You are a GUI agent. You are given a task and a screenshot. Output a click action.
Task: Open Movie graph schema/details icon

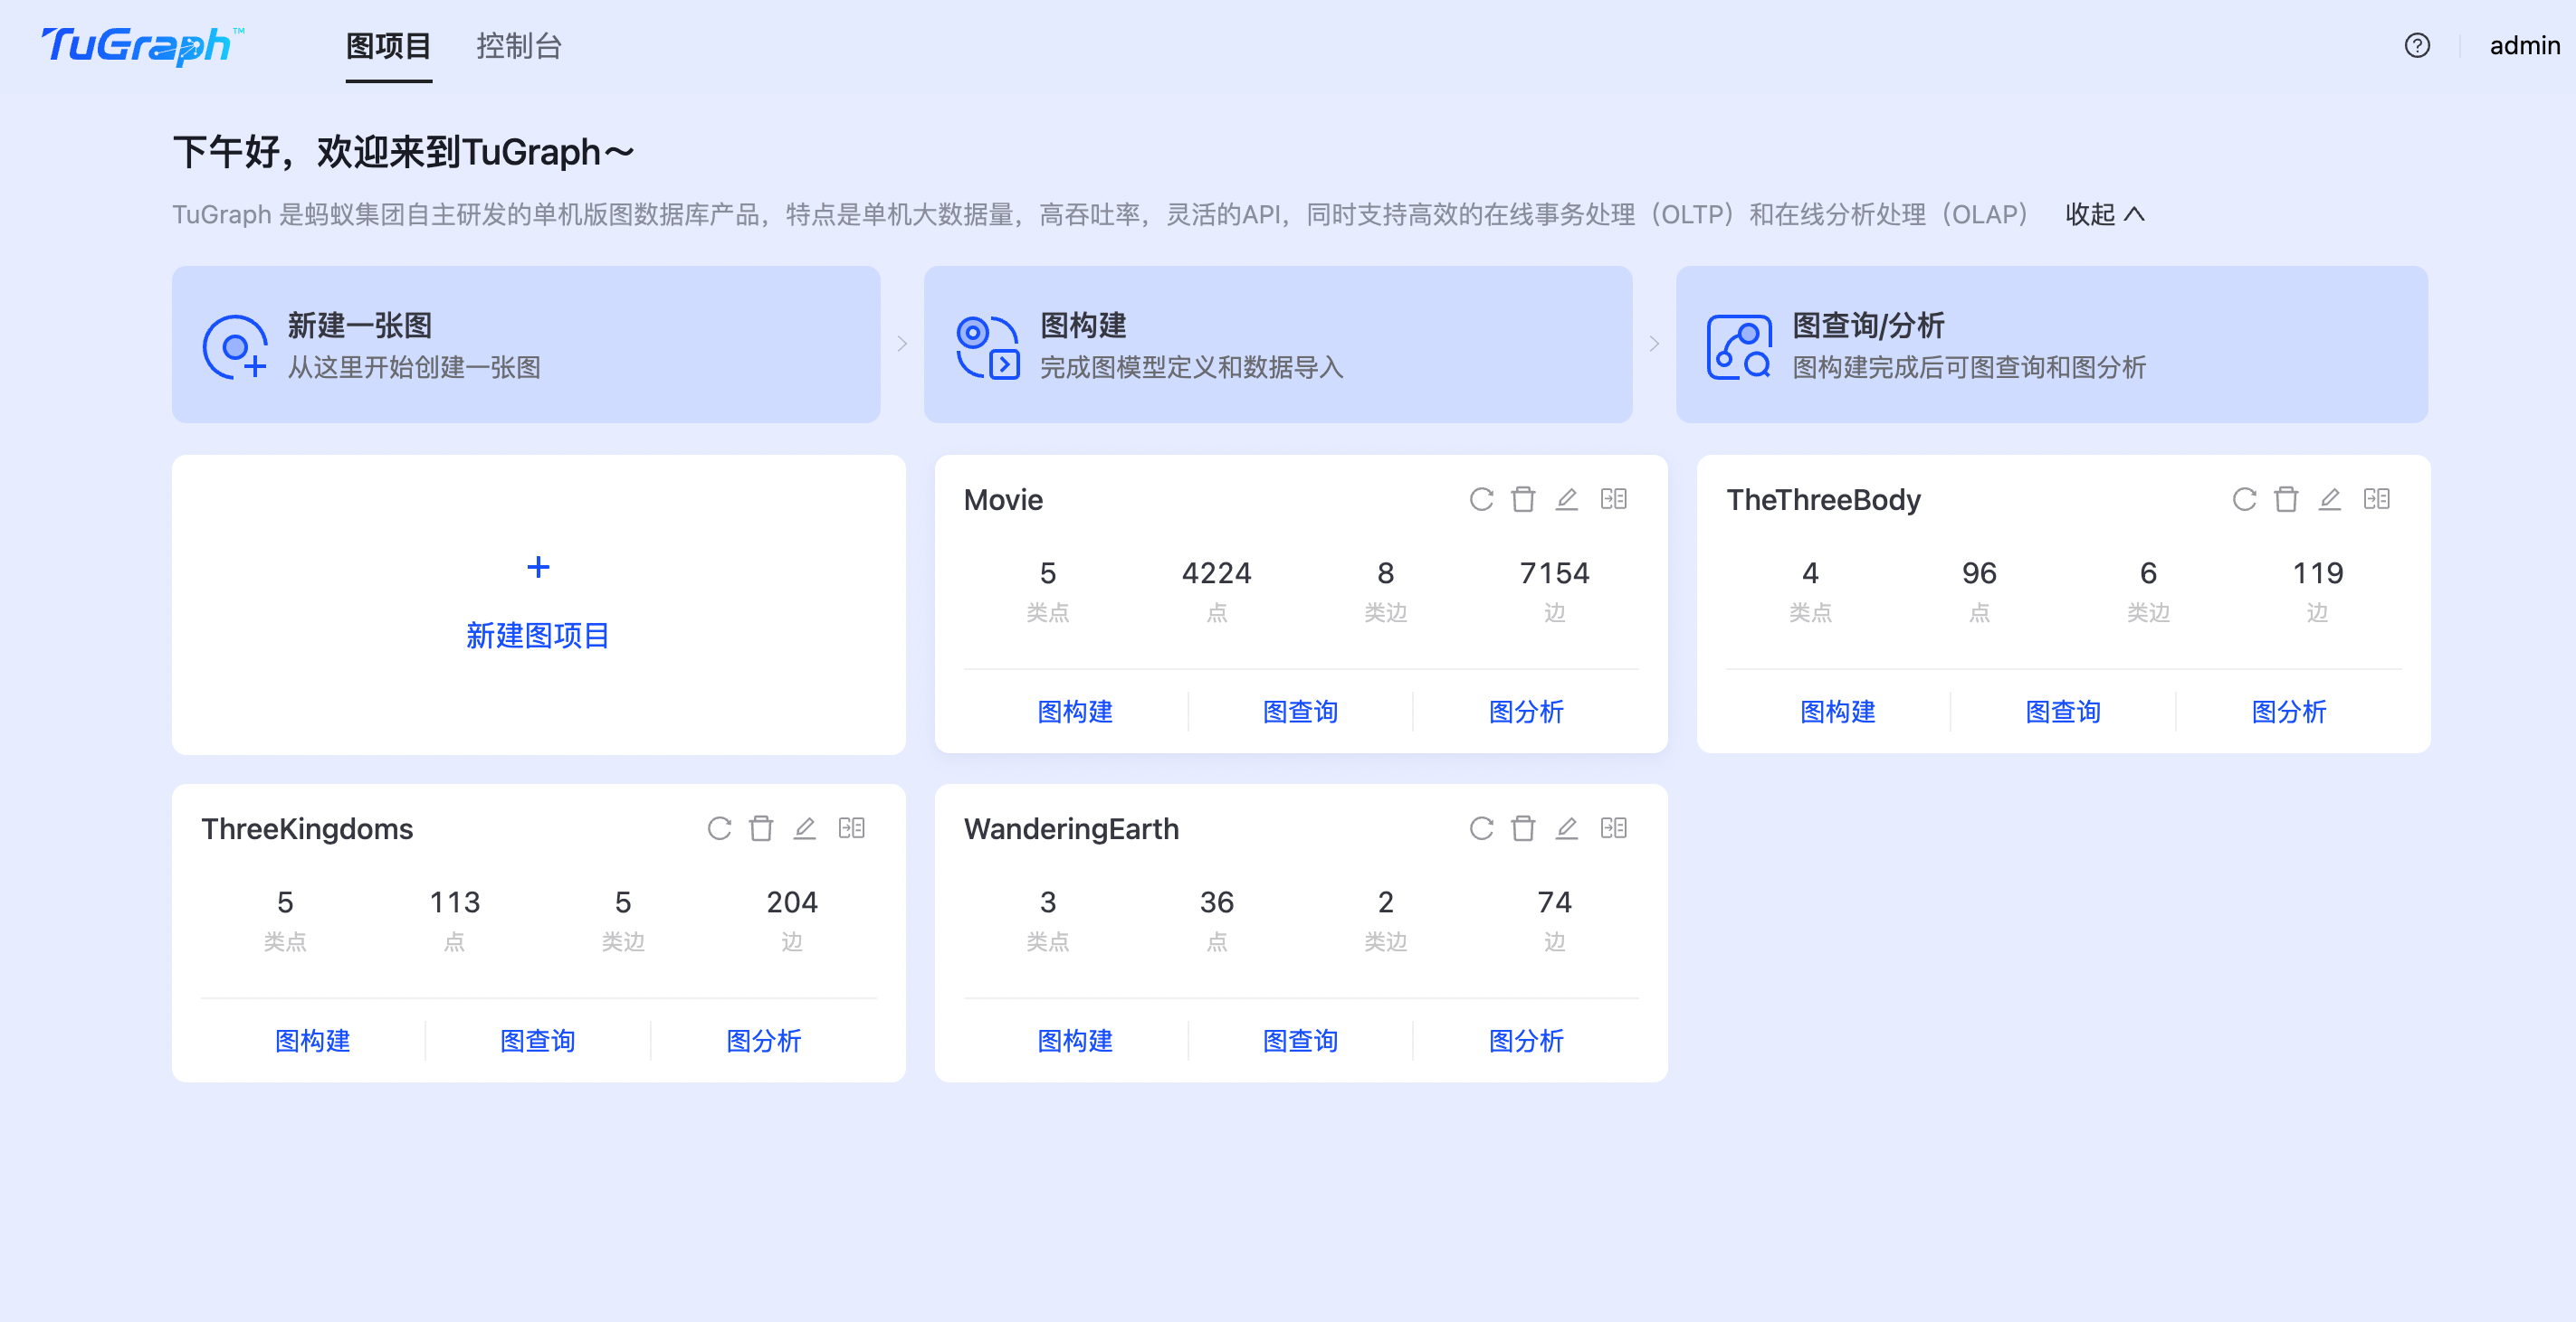tap(1614, 498)
